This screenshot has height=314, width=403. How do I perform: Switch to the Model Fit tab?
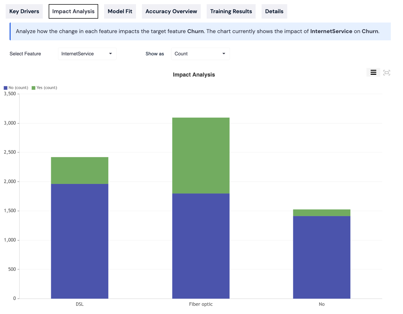[x=120, y=11]
